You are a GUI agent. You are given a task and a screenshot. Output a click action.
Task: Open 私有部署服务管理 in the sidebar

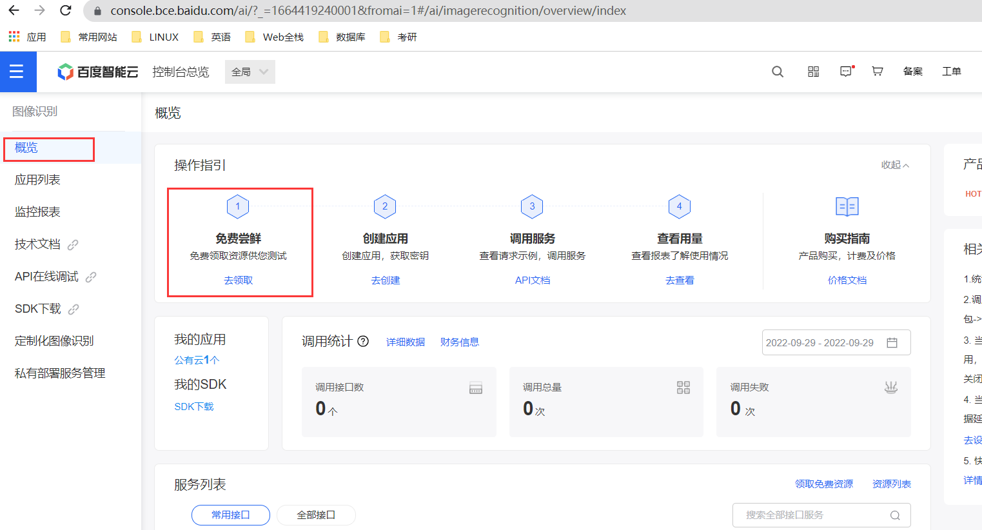pyautogui.click(x=60, y=373)
